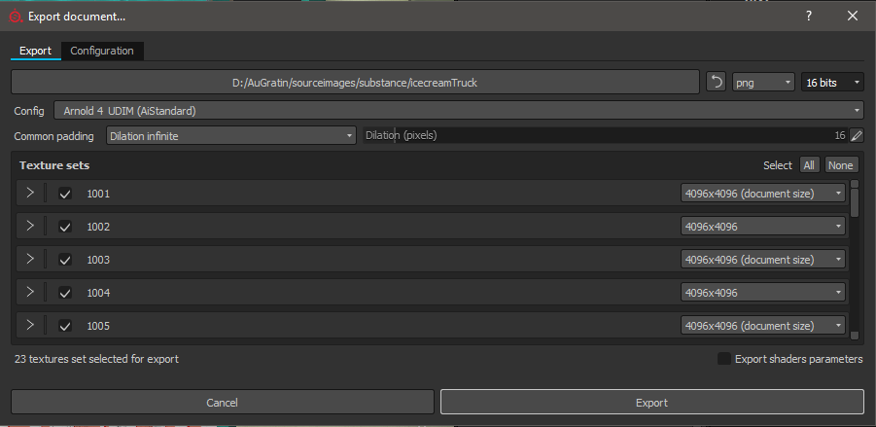Open size dropdown for texture set 1005
The height and width of the screenshot is (427, 876).
coord(762,325)
